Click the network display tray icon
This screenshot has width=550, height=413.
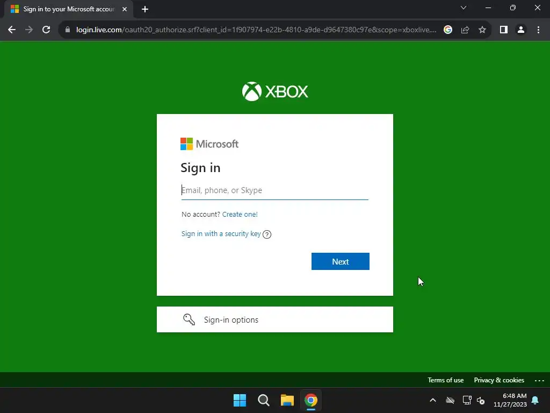(x=467, y=400)
